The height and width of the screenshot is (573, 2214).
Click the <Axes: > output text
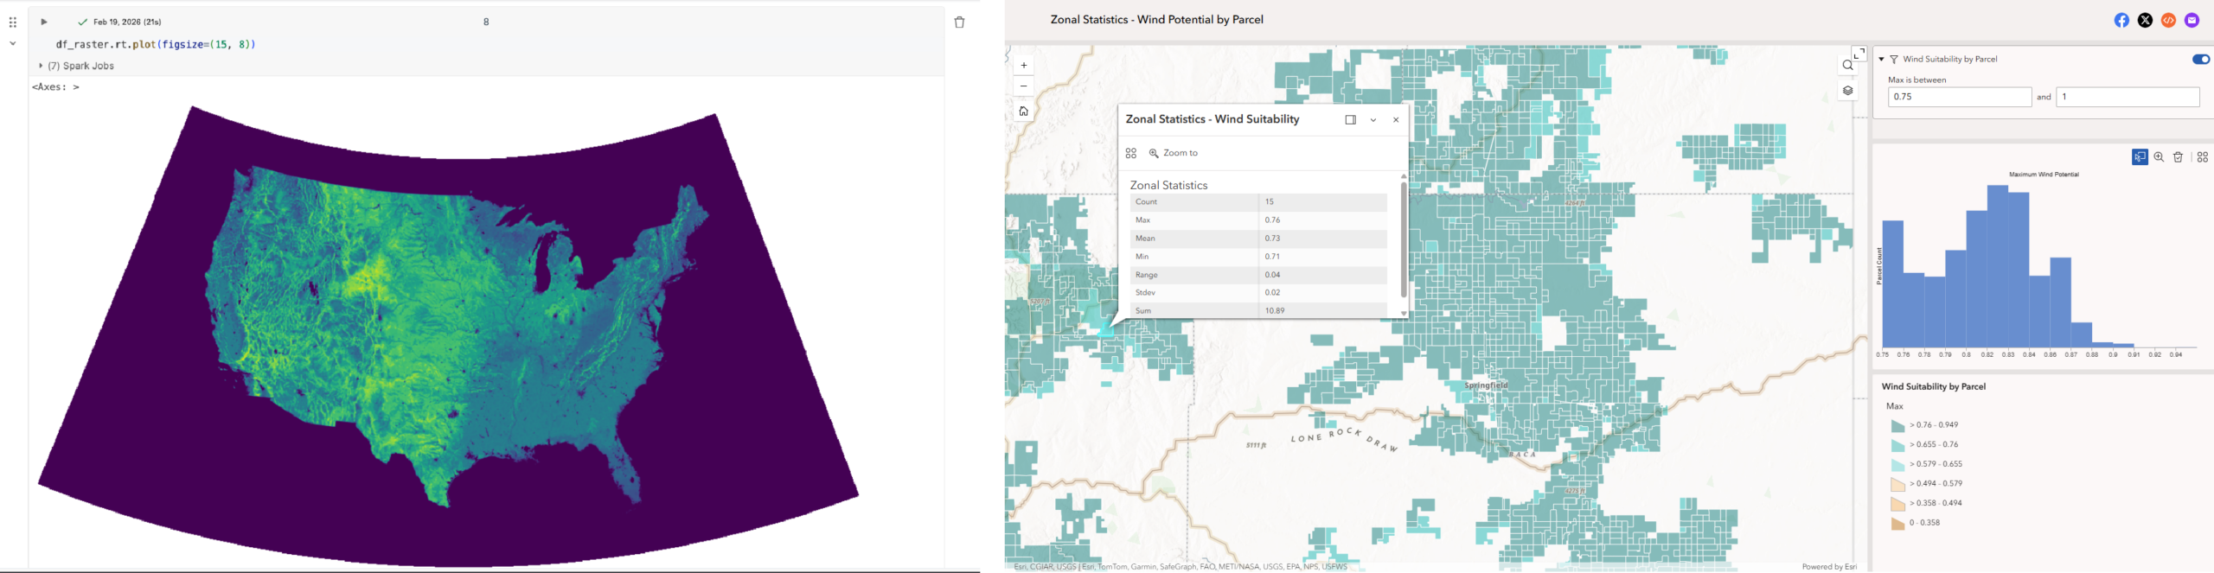55,86
